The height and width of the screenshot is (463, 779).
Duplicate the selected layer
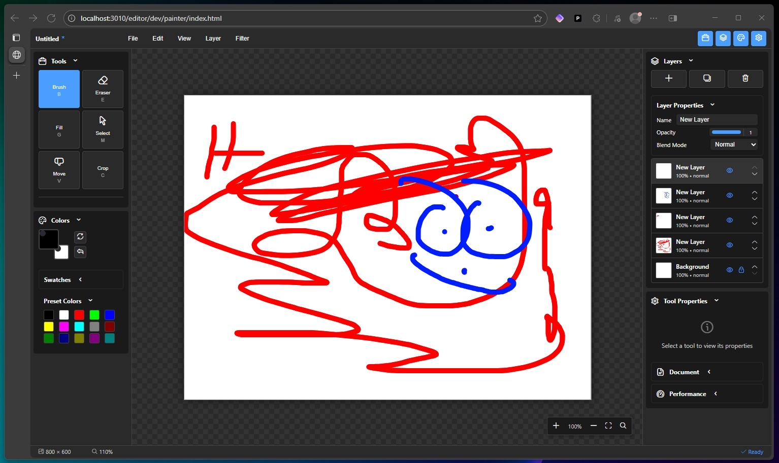tap(707, 79)
